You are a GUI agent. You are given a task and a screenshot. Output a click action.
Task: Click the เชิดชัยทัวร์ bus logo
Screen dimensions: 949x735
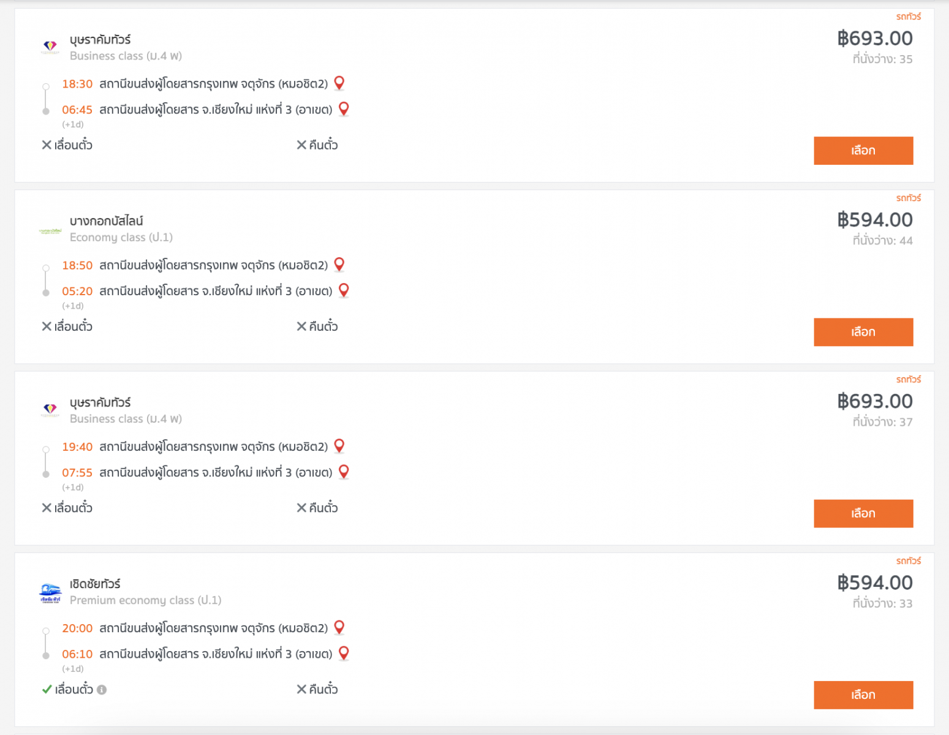(50, 592)
